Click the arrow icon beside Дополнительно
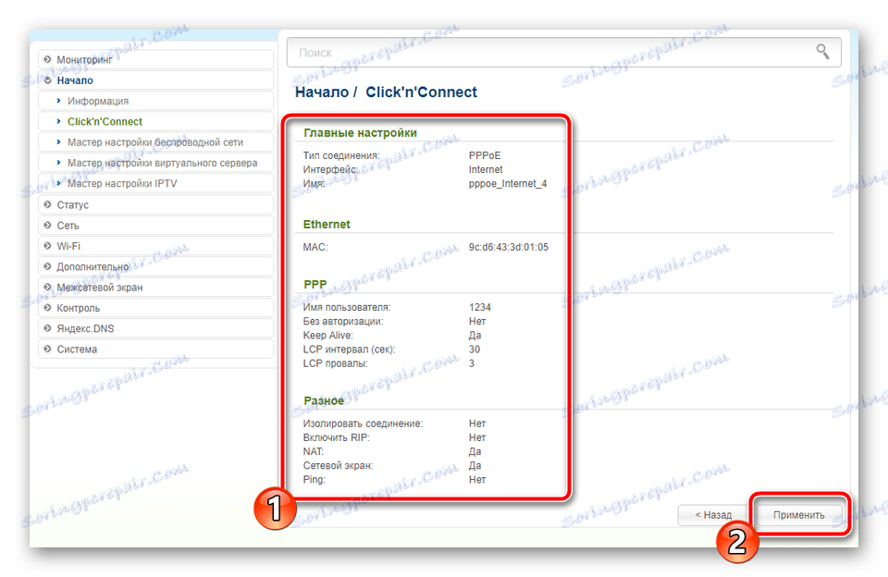This screenshot has height=577, width=888. coord(47,266)
